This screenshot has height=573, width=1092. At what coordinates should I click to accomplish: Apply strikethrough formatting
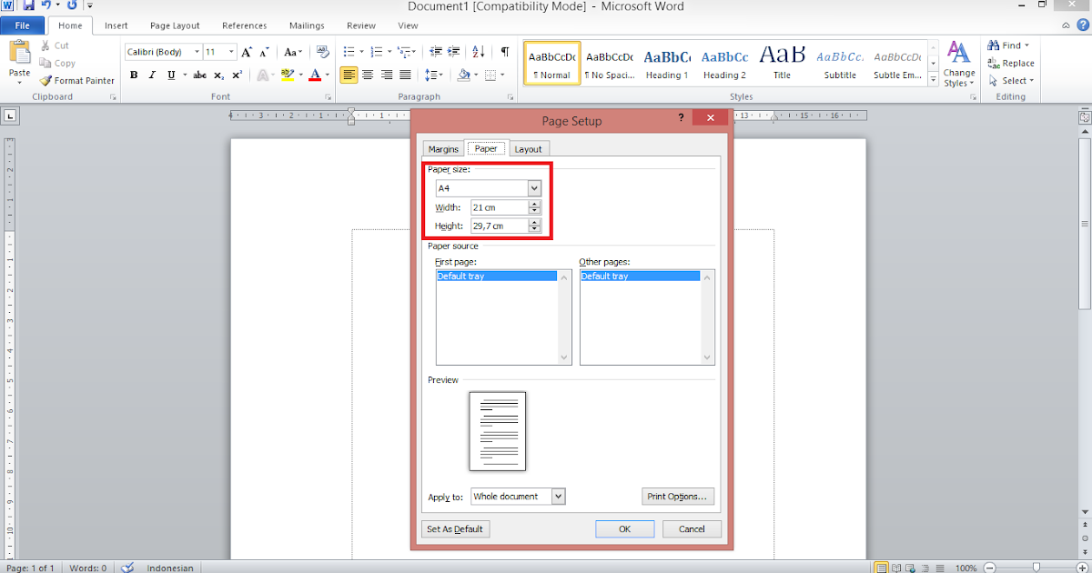click(200, 75)
